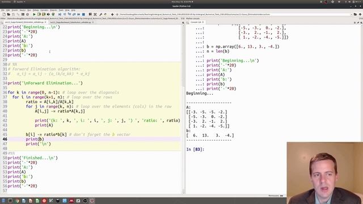Re-run the last script
The width and height of the screenshot is (363, 204).
[x=53, y=14]
